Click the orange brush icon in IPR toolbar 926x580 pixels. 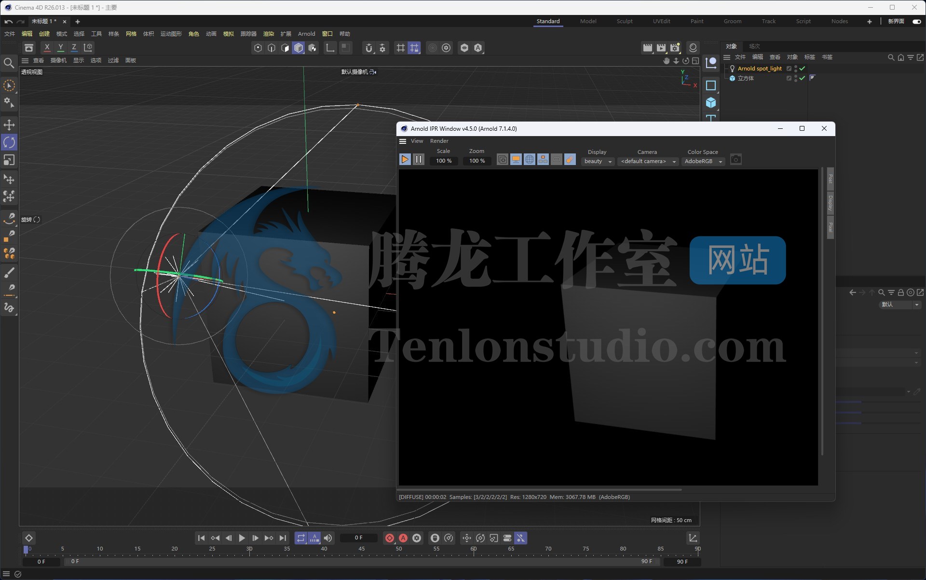[x=570, y=160]
